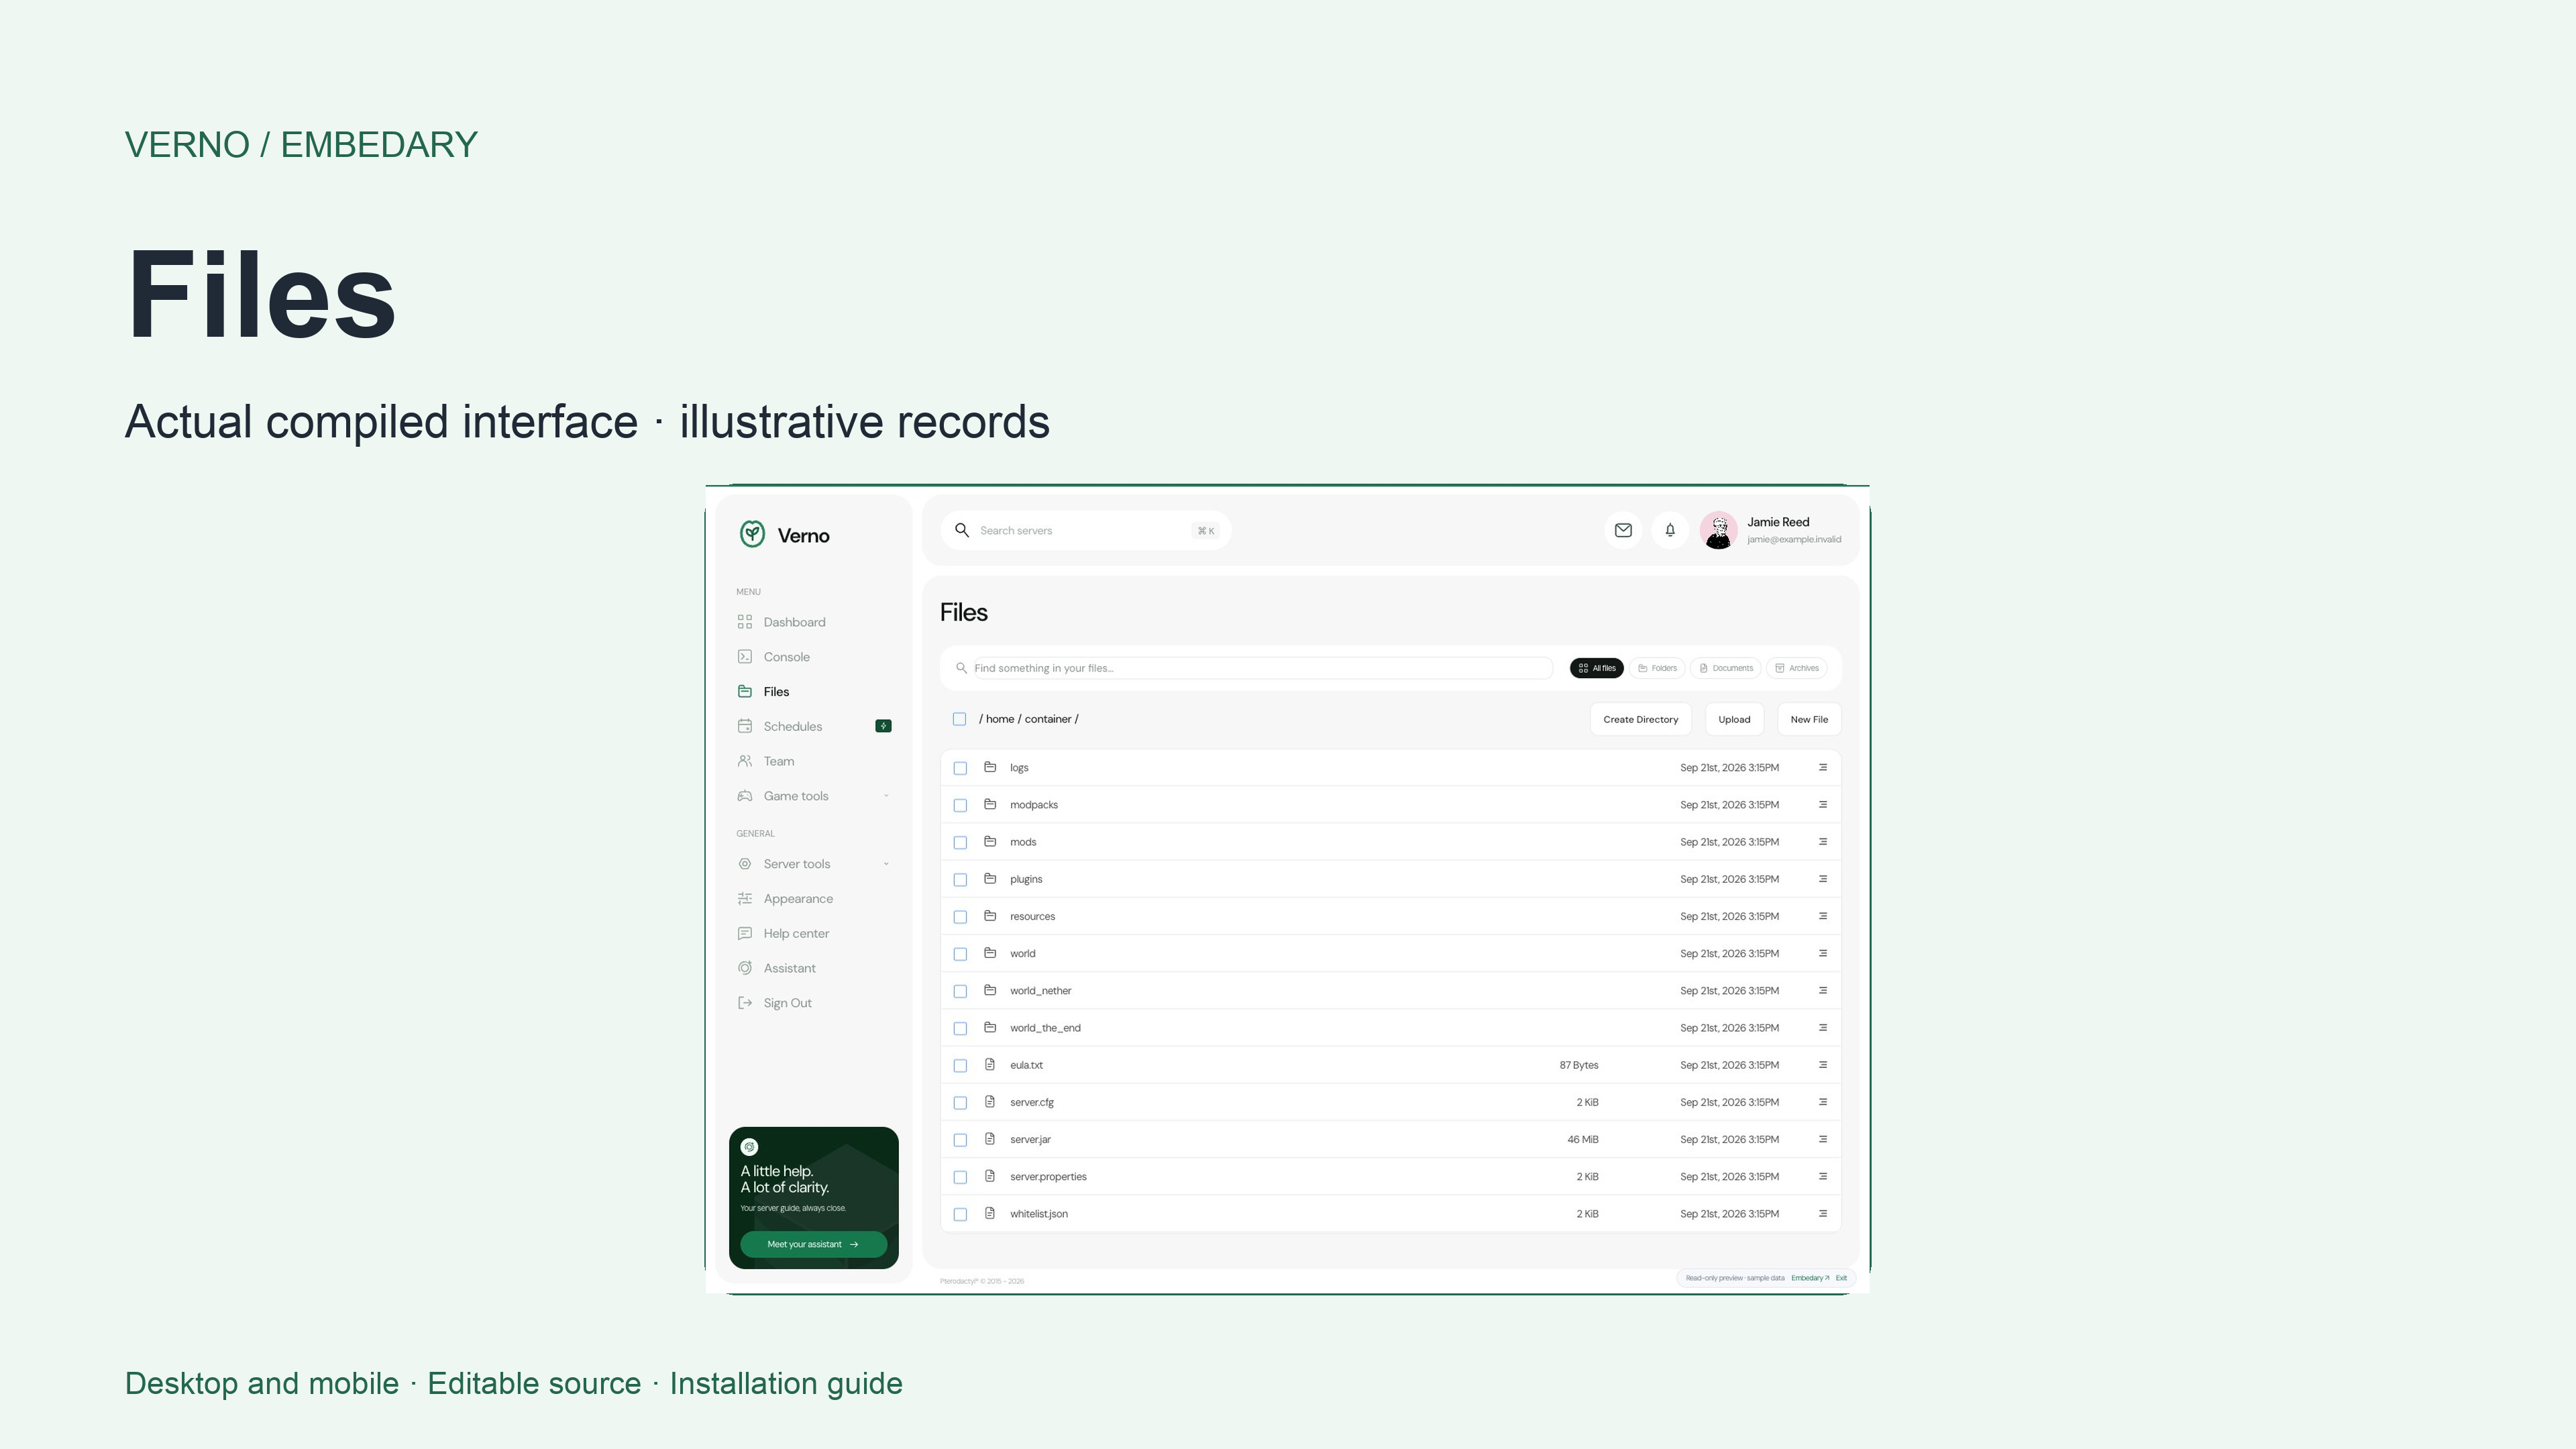This screenshot has width=2576, height=1449.
Task: Open the row menu for logs
Action: click(x=1822, y=768)
